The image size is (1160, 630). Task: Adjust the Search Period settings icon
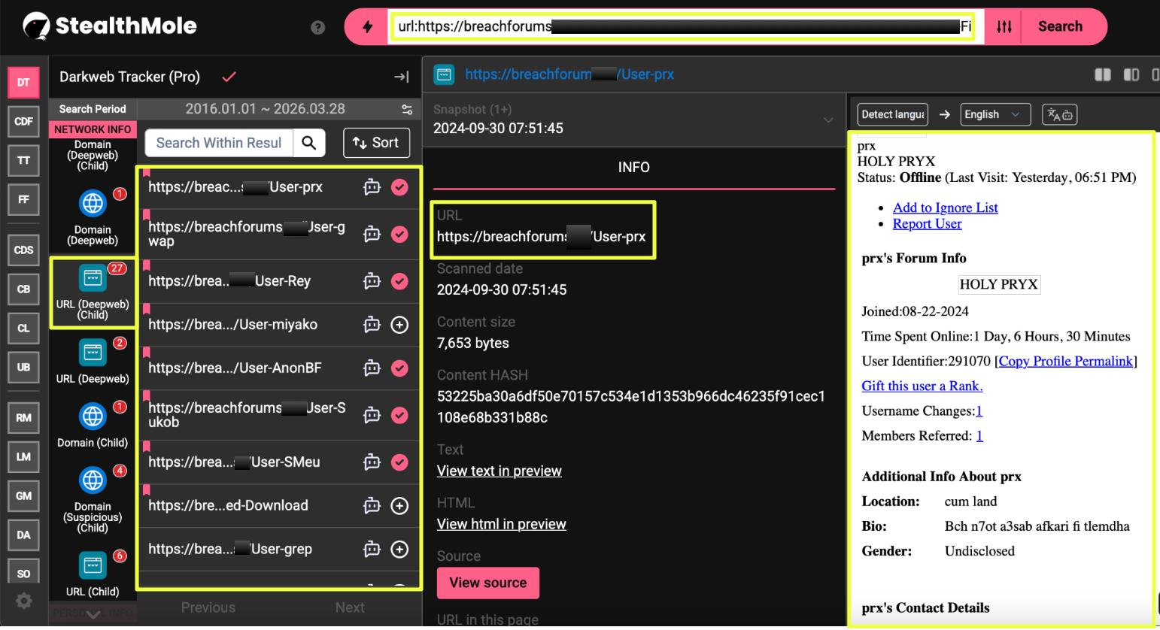407,109
